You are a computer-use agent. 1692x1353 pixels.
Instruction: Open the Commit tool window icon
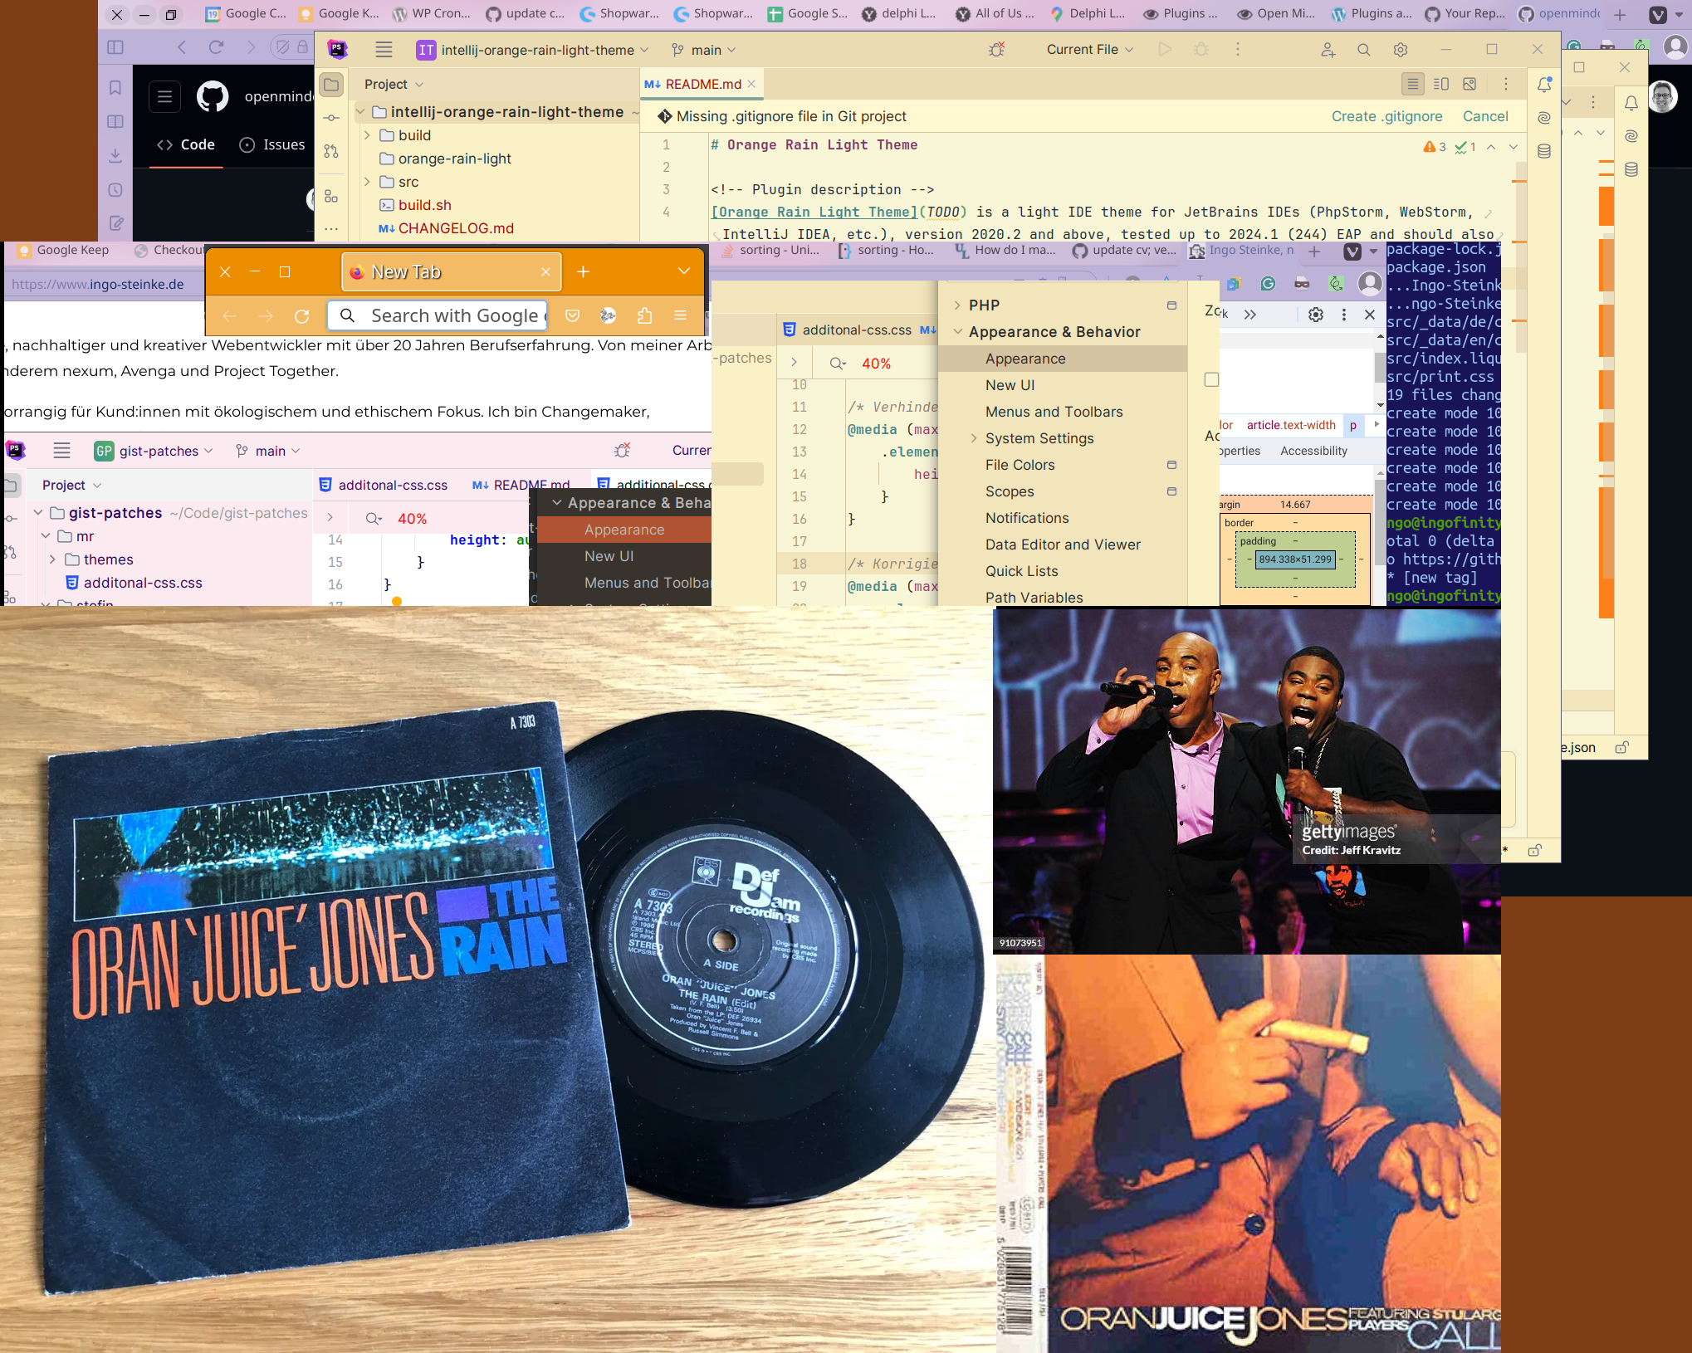point(331,118)
